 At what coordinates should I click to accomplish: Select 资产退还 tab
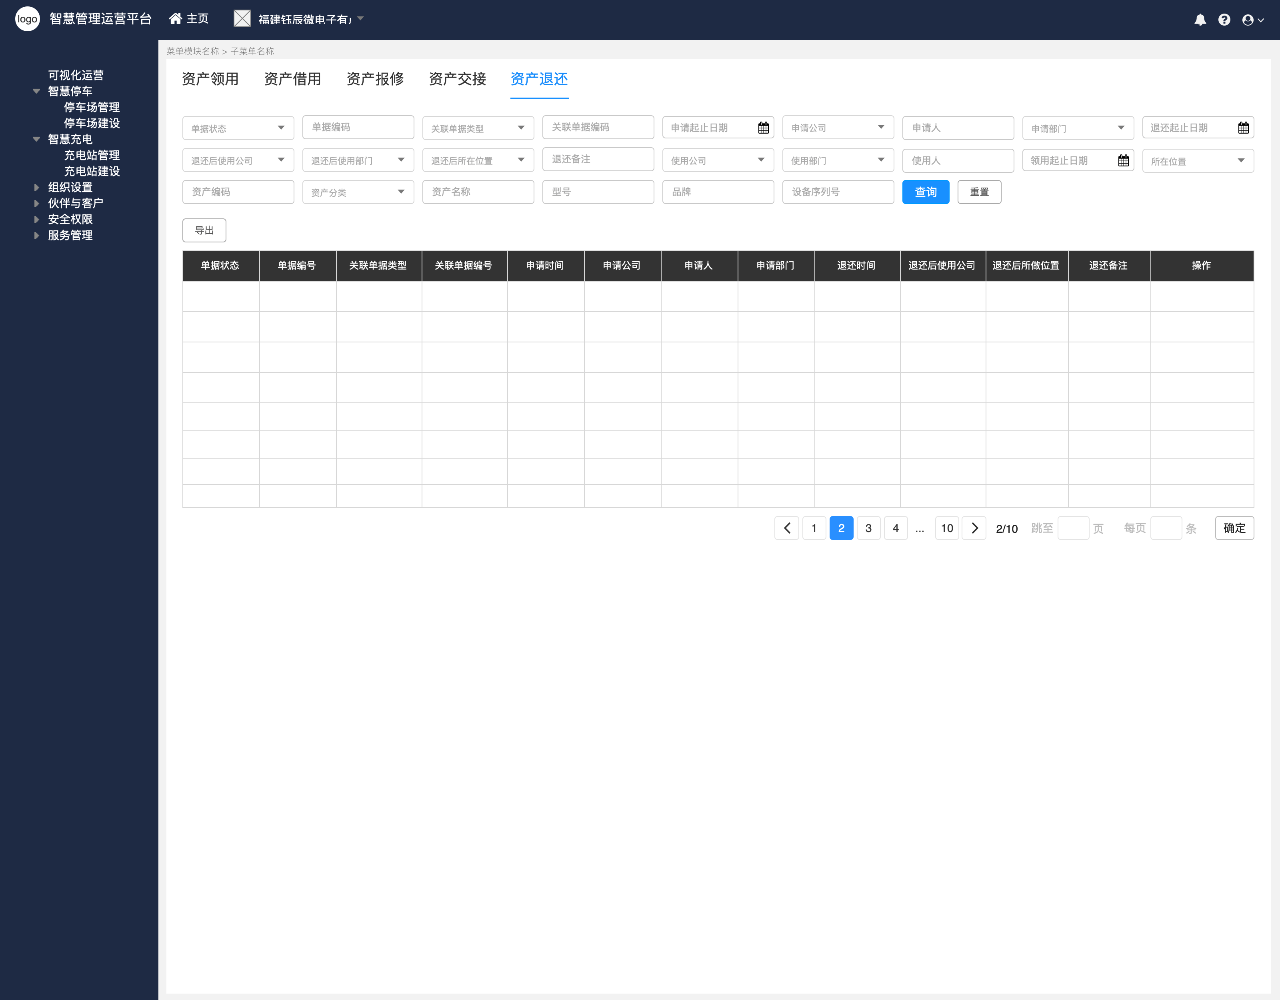(539, 79)
